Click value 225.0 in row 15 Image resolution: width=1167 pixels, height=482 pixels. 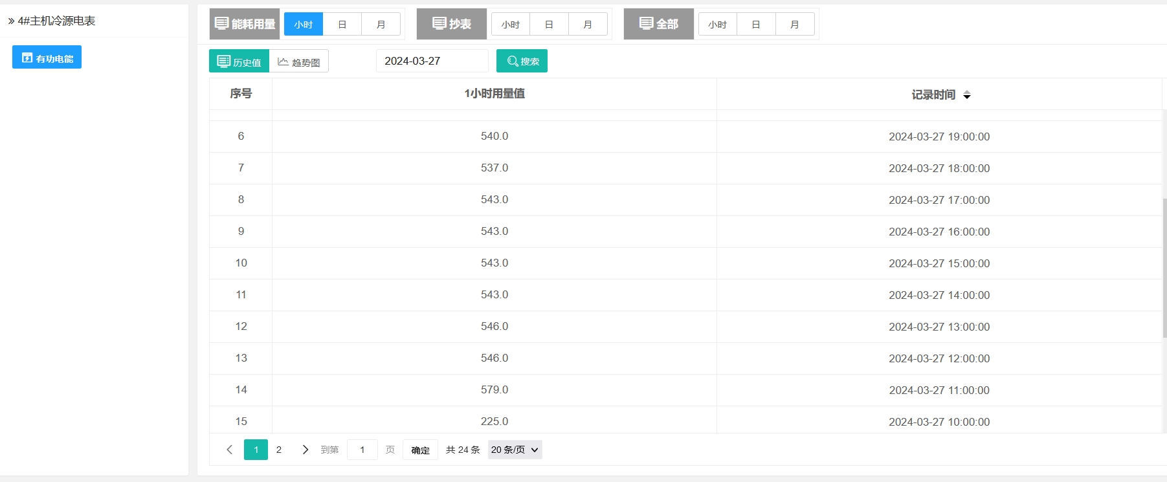495,422
